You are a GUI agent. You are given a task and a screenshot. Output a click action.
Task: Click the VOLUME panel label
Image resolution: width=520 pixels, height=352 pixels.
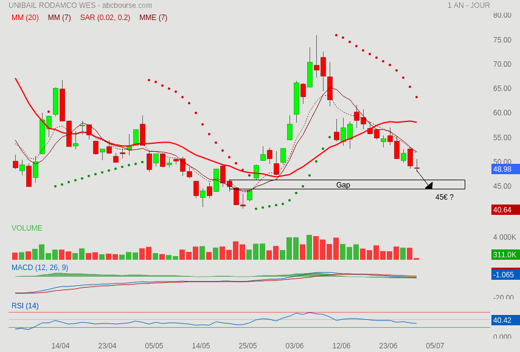27,228
